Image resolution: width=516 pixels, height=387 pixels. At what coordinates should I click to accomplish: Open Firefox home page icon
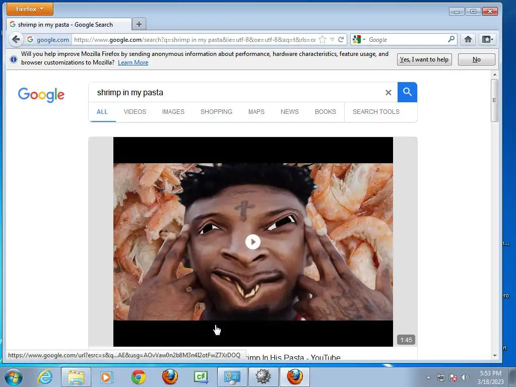click(468, 39)
